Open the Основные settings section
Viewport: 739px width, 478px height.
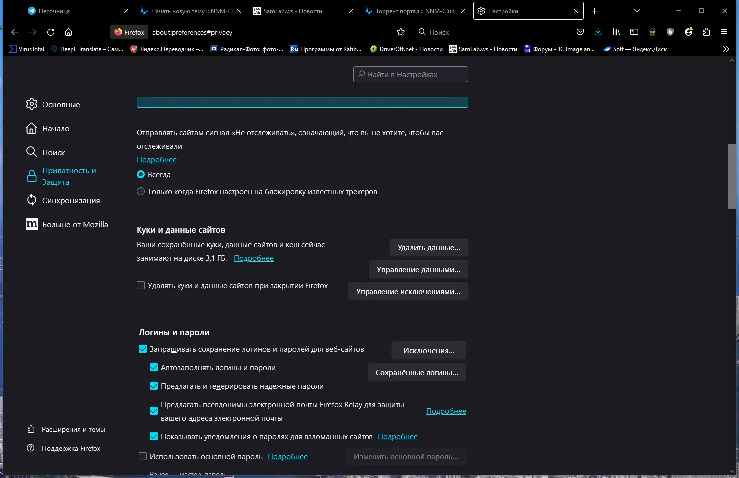pos(53,104)
